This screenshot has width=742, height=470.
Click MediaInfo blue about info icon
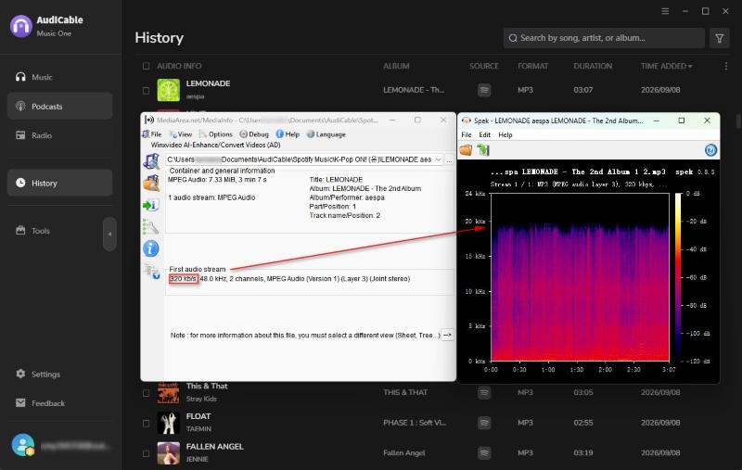click(151, 248)
